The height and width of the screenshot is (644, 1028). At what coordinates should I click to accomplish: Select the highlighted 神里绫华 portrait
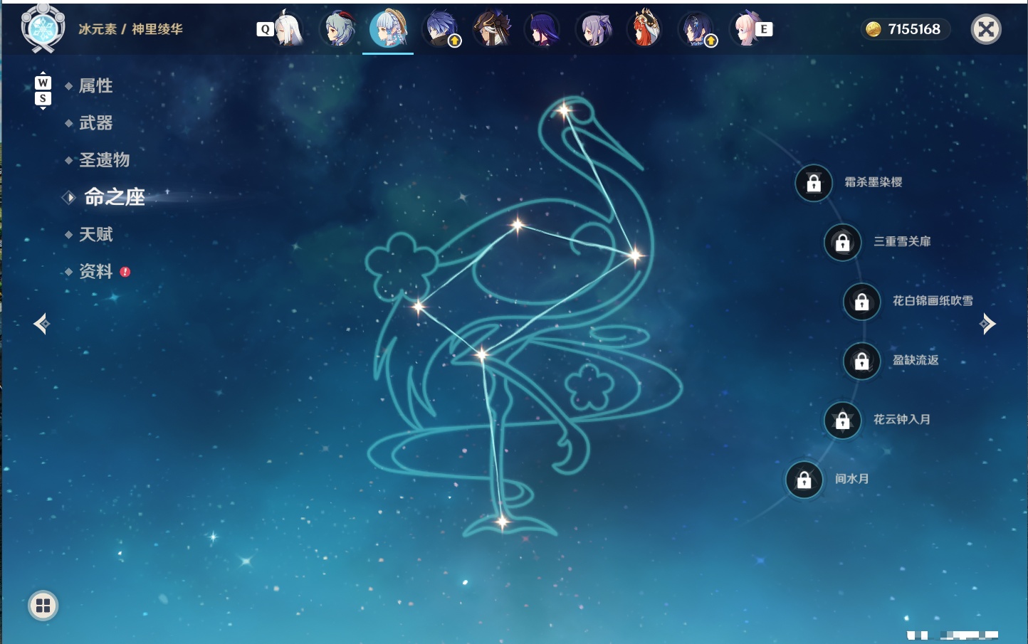tap(388, 28)
